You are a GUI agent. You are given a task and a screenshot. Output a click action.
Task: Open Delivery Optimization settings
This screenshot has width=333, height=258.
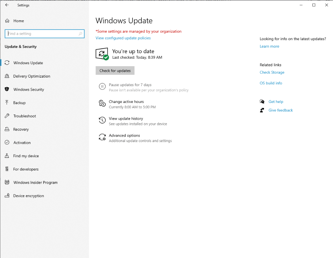(32, 76)
